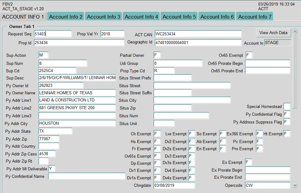Click the scroll up arrow button

[x=295, y=31]
